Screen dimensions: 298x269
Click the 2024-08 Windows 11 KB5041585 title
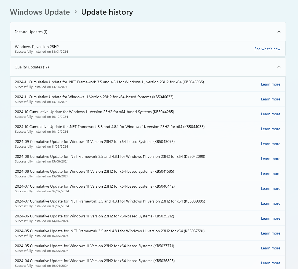coord(94,171)
